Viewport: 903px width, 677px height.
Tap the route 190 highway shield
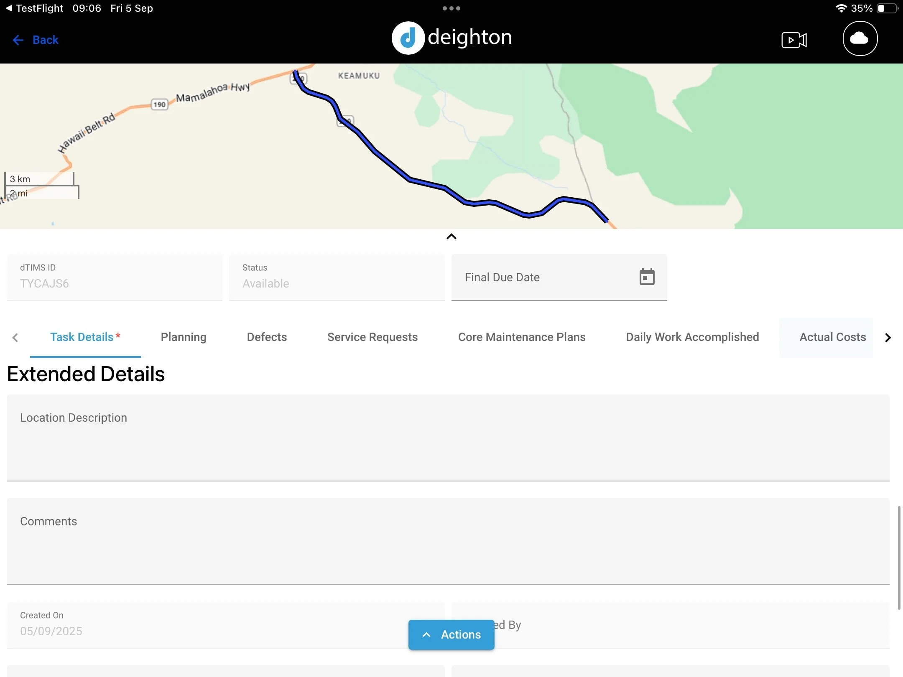click(x=159, y=104)
